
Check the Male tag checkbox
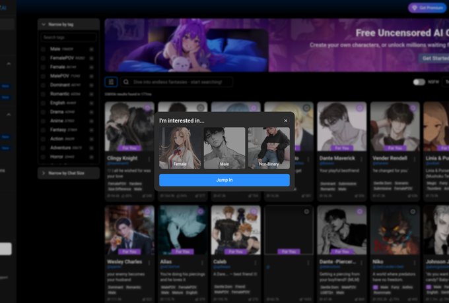click(44, 49)
